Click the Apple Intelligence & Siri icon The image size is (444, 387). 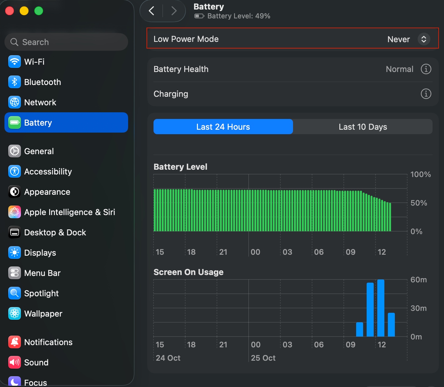(15, 212)
